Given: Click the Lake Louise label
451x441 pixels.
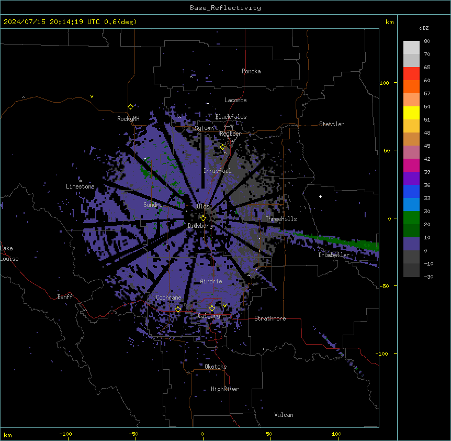Looking at the screenshot, I should [x=9, y=253].
